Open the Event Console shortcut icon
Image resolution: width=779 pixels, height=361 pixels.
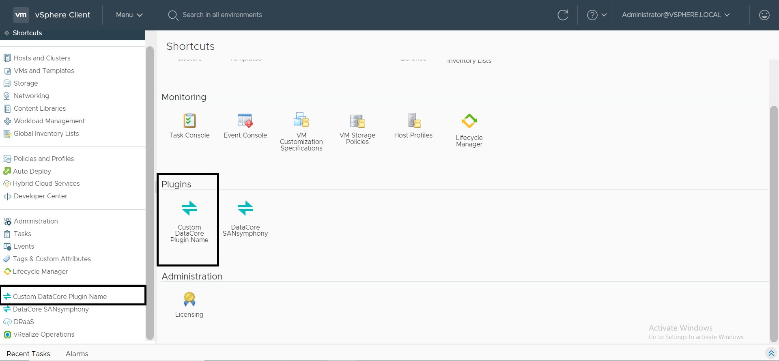click(x=245, y=121)
